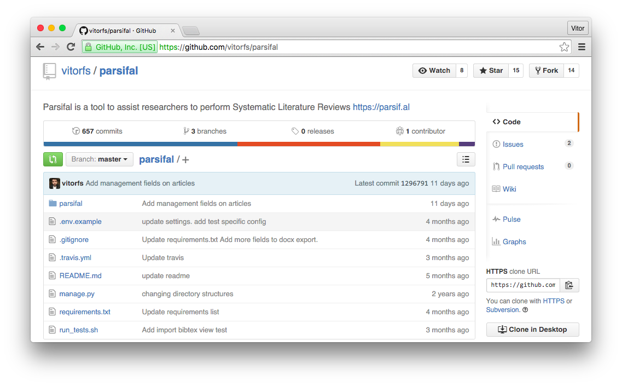Click the vitorfs owner link in title

tap(75, 71)
